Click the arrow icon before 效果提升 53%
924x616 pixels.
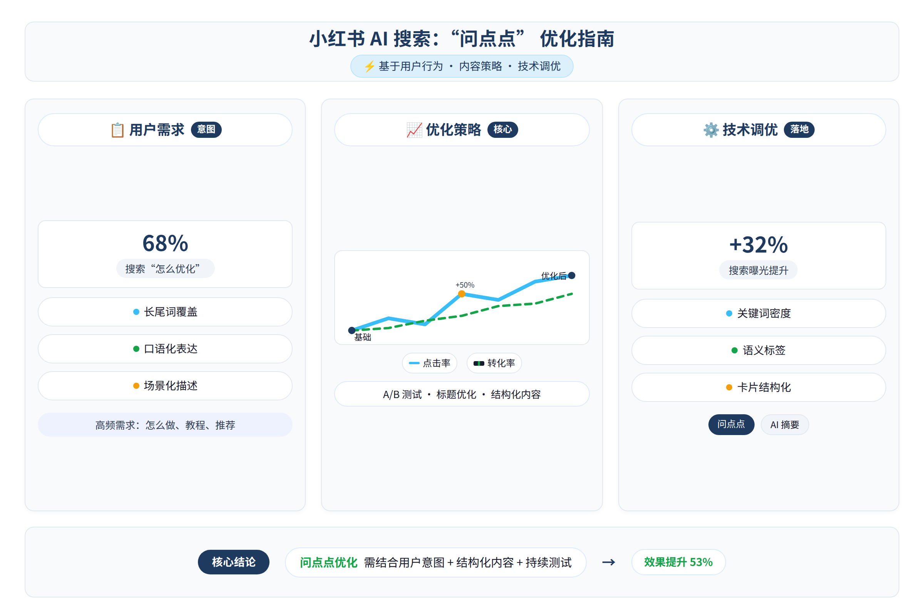(609, 562)
